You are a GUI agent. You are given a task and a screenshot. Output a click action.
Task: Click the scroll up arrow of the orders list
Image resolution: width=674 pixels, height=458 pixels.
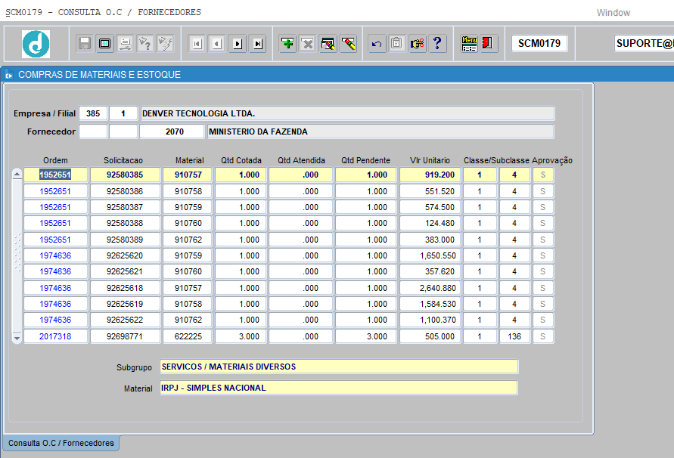pos(17,174)
